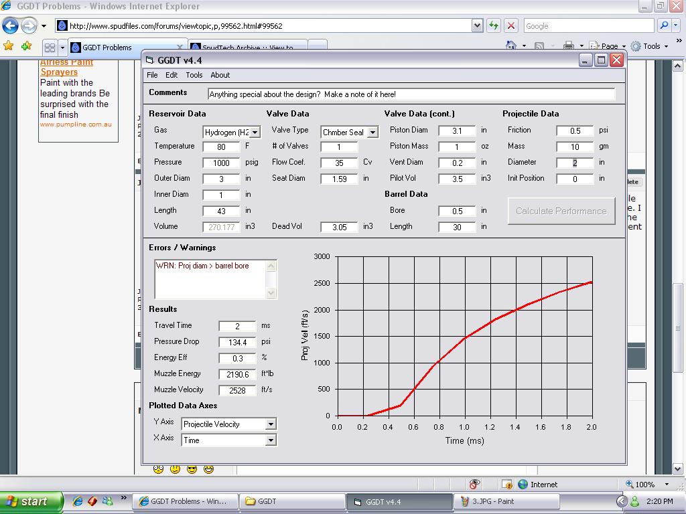
Task: Click the Favorites Center star icon
Action: 9,46
